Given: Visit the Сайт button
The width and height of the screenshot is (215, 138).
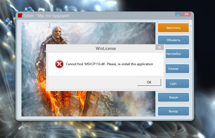Looking at the screenshot, I should 177,83.
